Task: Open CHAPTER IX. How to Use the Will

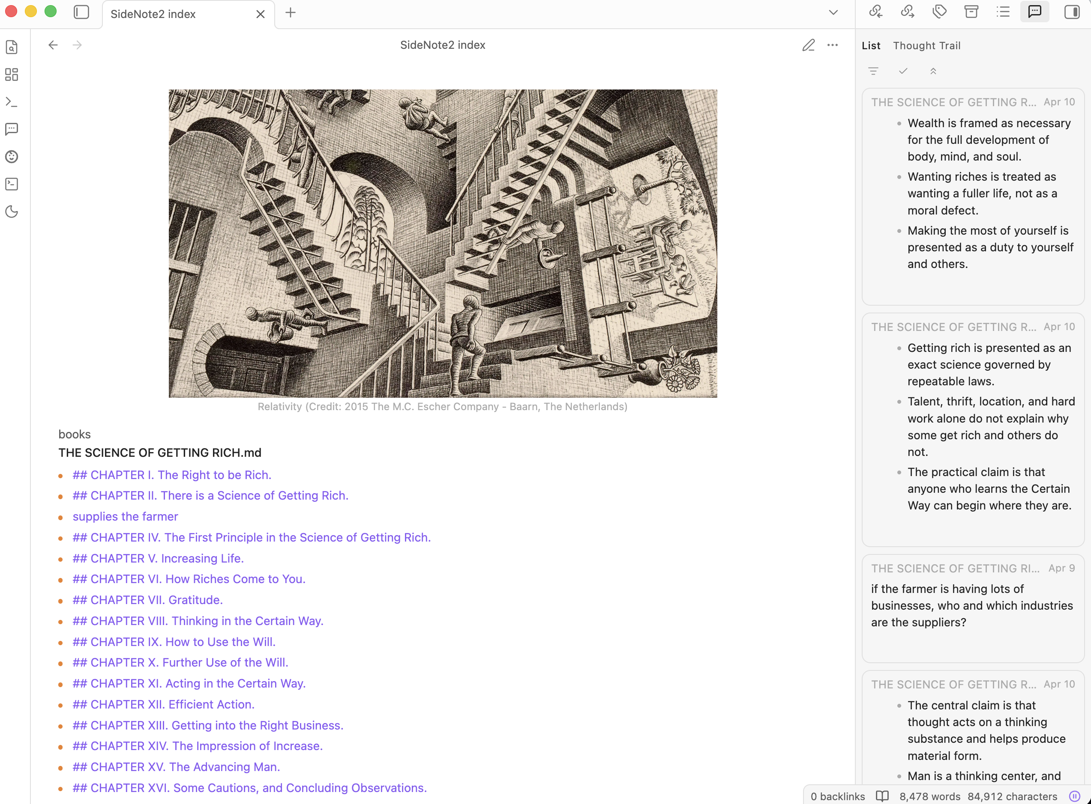Action: click(174, 642)
